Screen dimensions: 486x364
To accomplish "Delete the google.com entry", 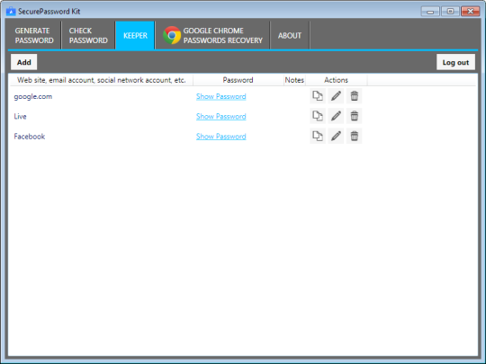I will pos(355,96).
